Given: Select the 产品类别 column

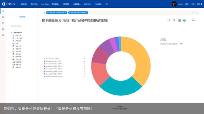Looking at the screenshot, I should (x=18, y=41).
